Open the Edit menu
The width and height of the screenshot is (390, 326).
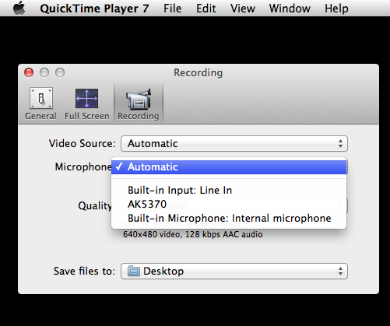(x=206, y=9)
